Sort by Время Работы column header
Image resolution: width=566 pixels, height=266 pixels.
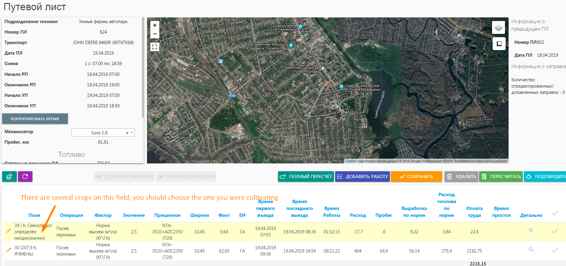click(x=332, y=212)
